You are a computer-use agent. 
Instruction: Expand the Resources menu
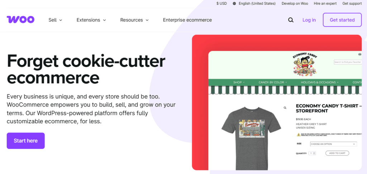[x=134, y=20]
